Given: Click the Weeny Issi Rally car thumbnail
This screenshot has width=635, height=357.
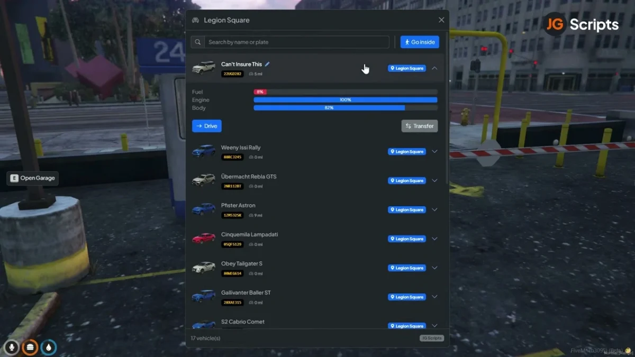Looking at the screenshot, I should [204, 151].
